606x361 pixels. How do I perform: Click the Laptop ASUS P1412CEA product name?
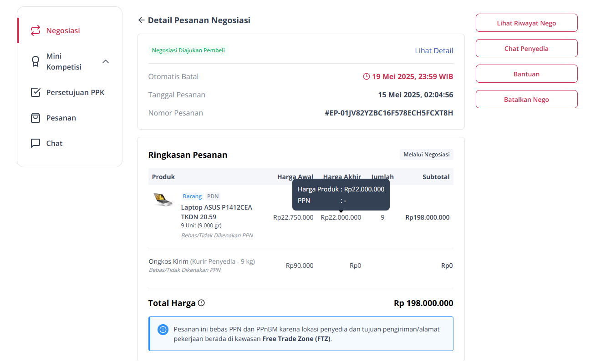click(217, 212)
